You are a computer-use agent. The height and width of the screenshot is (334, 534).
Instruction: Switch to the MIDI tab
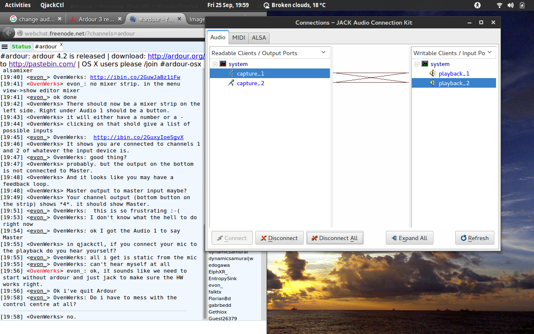pos(239,38)
